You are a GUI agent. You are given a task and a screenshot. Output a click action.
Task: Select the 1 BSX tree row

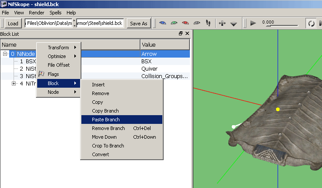pos(95,61)
